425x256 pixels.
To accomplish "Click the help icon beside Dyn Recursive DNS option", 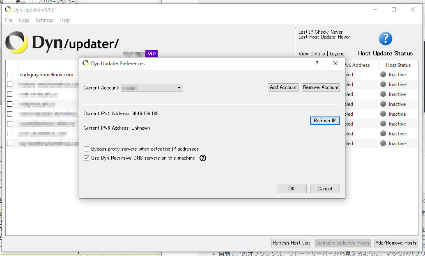I will point(203,158).
